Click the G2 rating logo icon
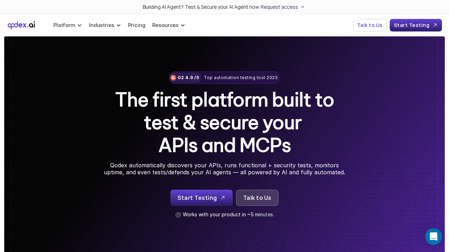This screenshot has height=252, width=449. [x=173, y=78]
